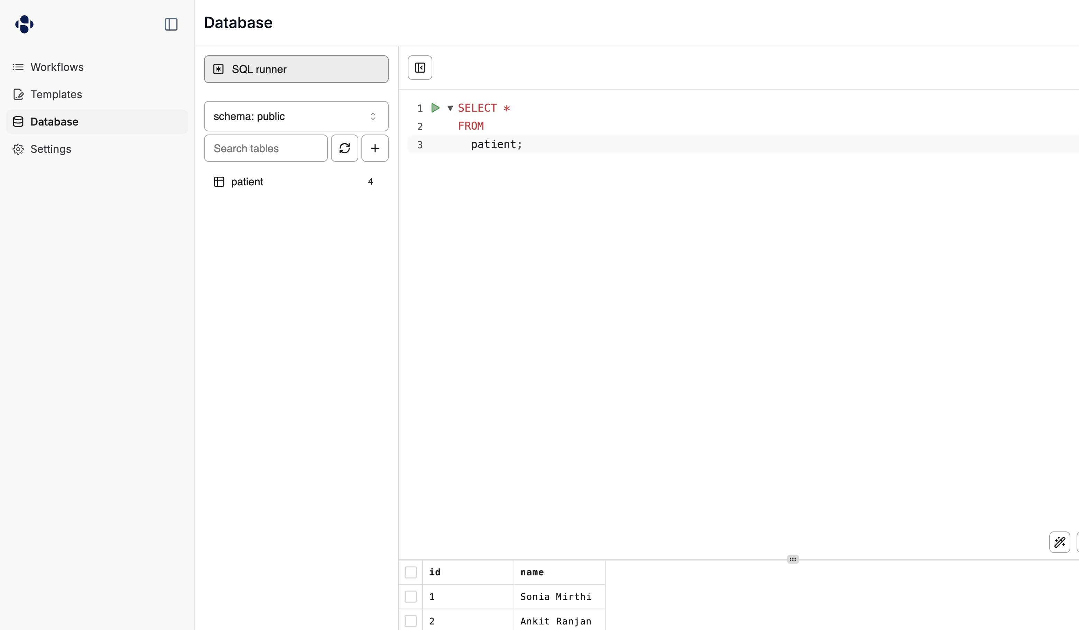The height and width of the screenshot is (630, 1079).
Task: Focus the Search tables field
Action: point(266,149)
